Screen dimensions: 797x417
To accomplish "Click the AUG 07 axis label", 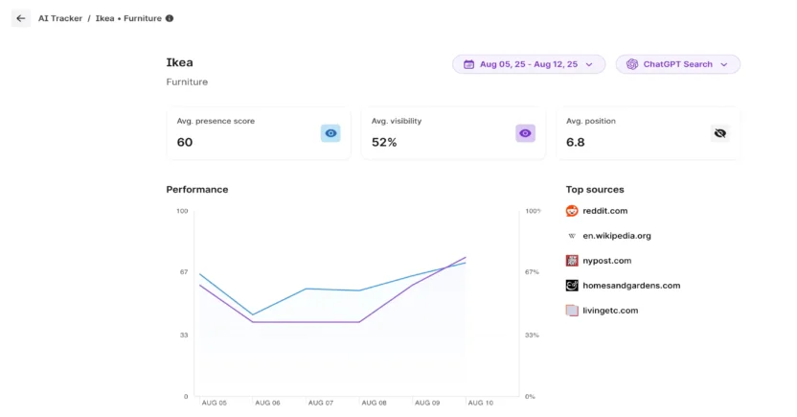I will pos(321,403).
